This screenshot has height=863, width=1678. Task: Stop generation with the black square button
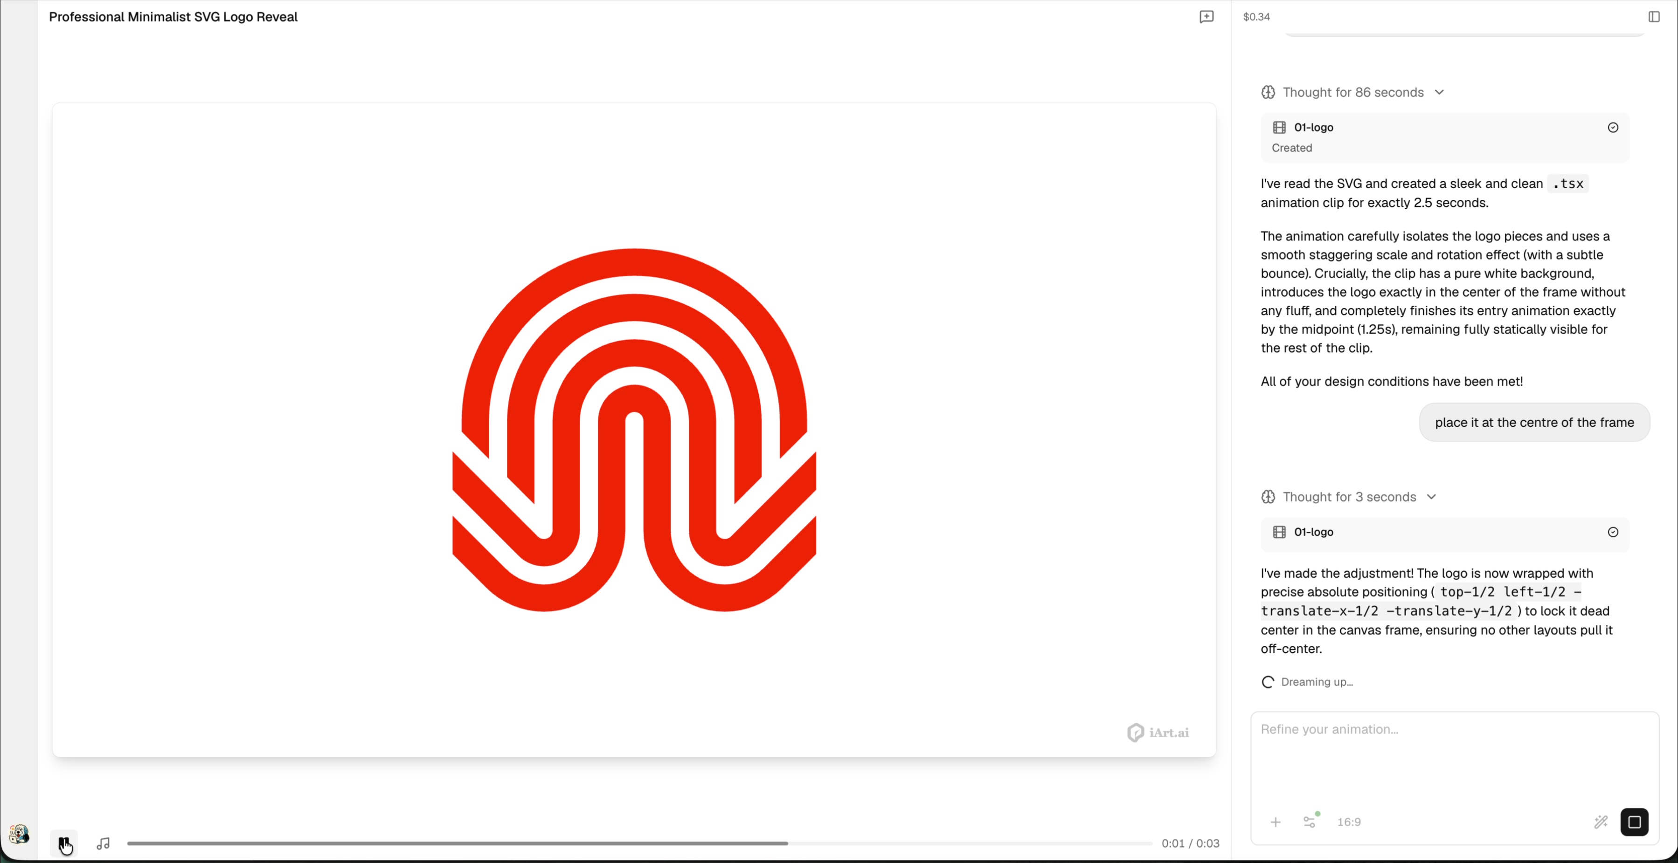click(x=1634, y=822)
